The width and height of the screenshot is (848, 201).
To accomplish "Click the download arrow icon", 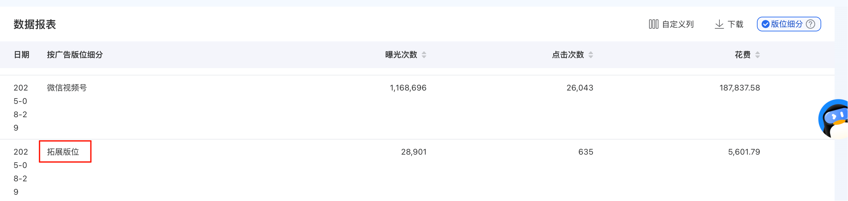I will click(x=719, y=24).
